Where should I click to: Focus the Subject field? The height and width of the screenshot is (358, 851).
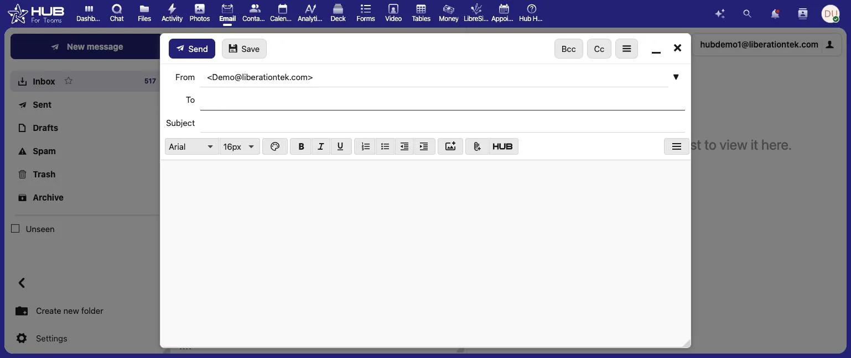pos(443,123)
